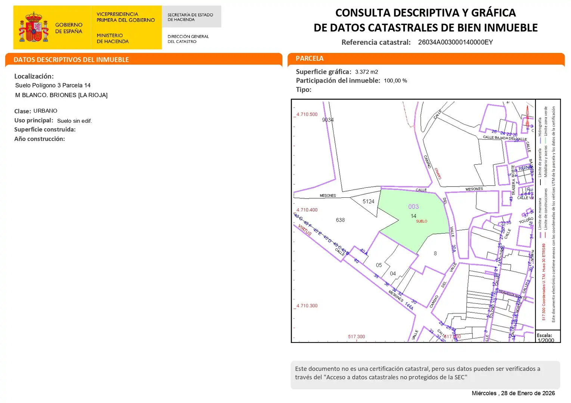
Task: Click parcel label "9034" on the map
Action: click(x=328, y=120)
